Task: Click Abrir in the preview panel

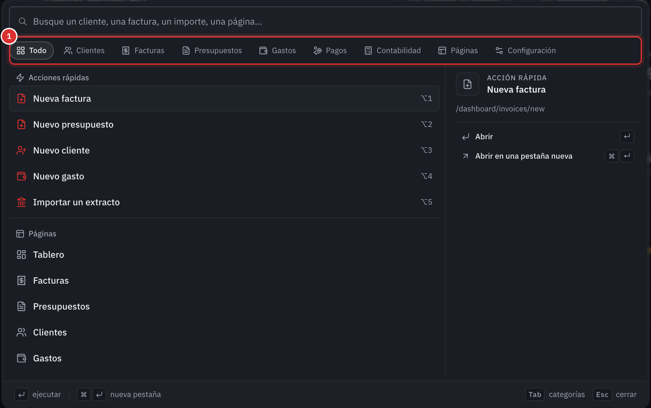Action: pyautogui.click(x=548, y=137)
